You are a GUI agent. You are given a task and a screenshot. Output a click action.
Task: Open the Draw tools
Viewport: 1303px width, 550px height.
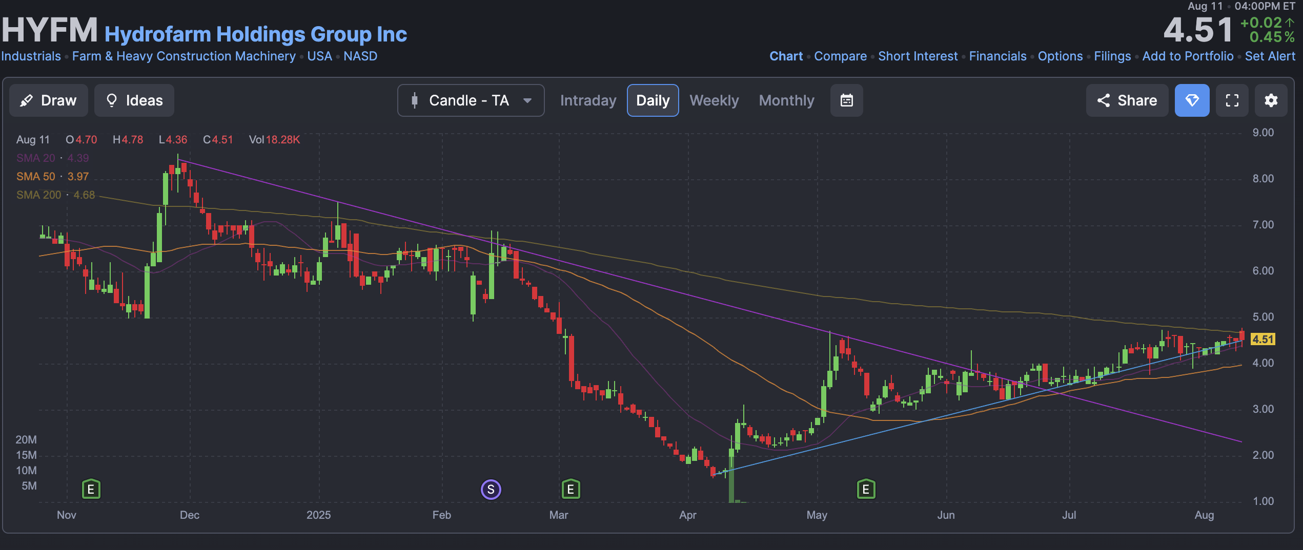pyautogui.click(x=49, y=100)
